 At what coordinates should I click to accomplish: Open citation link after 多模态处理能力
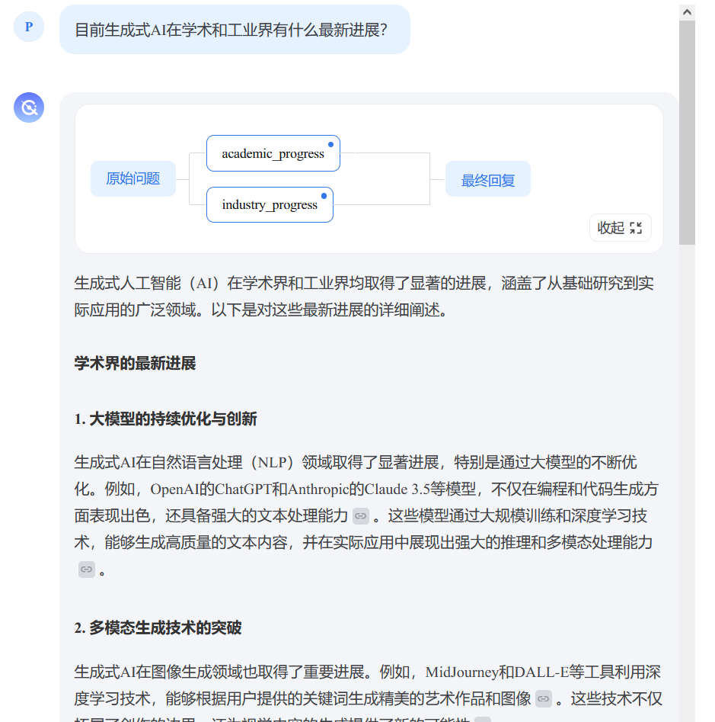(x=87, y=570)
